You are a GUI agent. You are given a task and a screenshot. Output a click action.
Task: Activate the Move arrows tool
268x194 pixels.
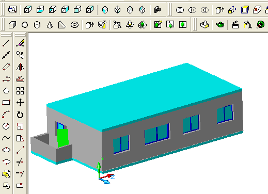coord(20,103)
